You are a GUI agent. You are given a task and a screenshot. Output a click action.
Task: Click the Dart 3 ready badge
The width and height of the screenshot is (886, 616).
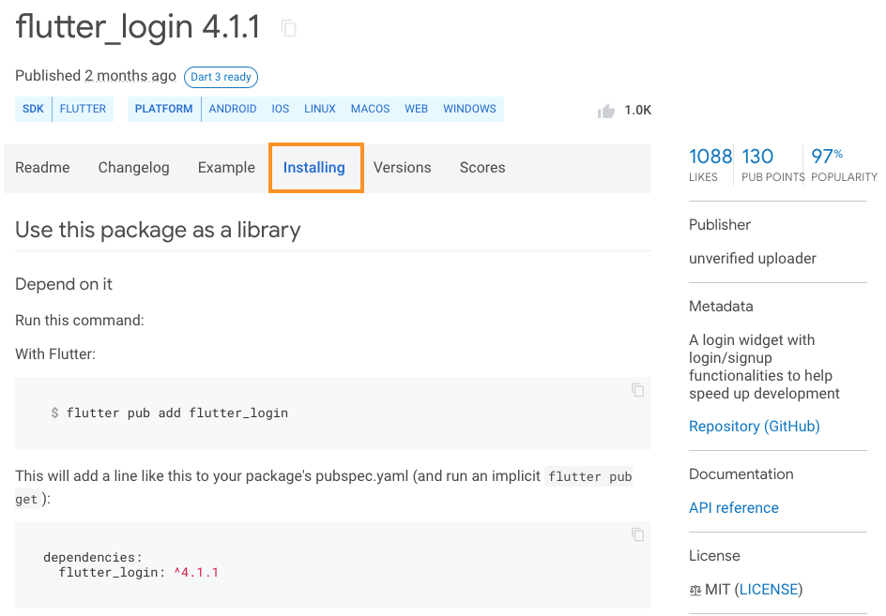coord(221,77)
